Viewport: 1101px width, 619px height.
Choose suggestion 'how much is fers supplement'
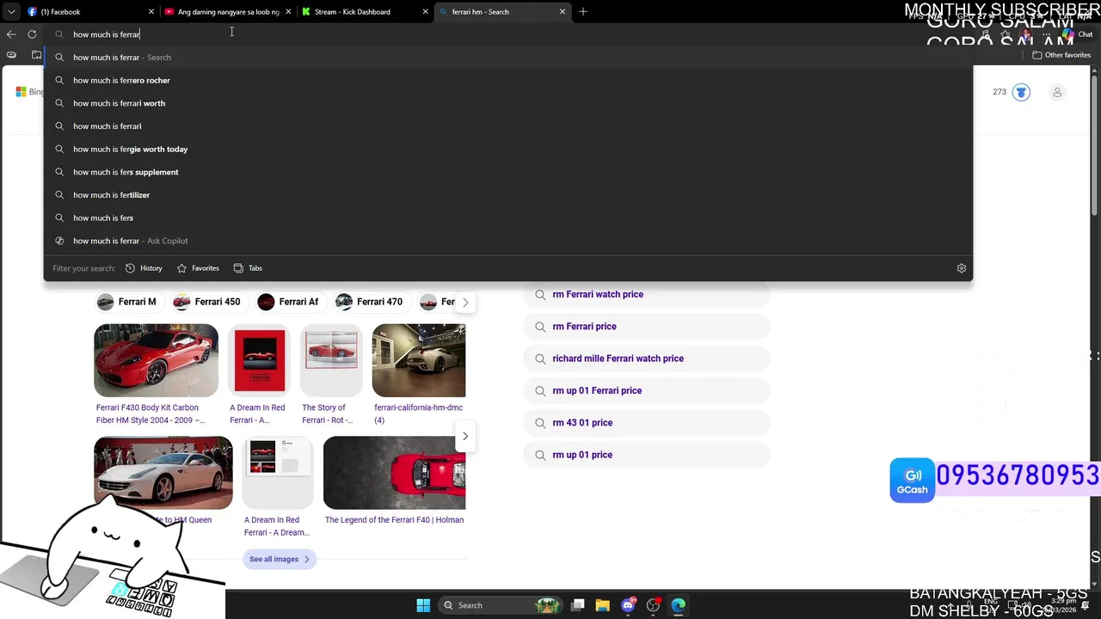click(x=507, y=172)
